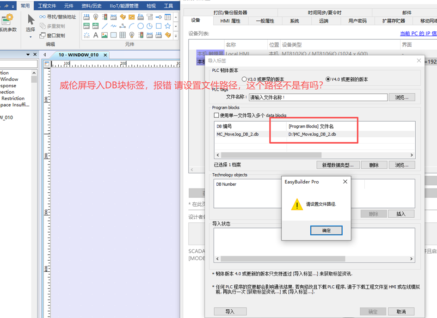Click the System Parameters (系统参数) gear icon
Image resolution: width=437 pixels, height=318 pixels.
[6, 20]
